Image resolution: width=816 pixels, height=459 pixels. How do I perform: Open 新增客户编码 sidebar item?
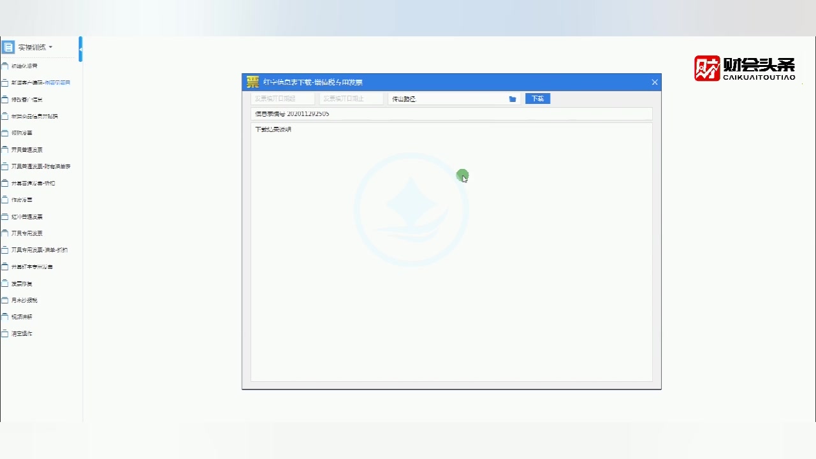(x=41, y=83)
